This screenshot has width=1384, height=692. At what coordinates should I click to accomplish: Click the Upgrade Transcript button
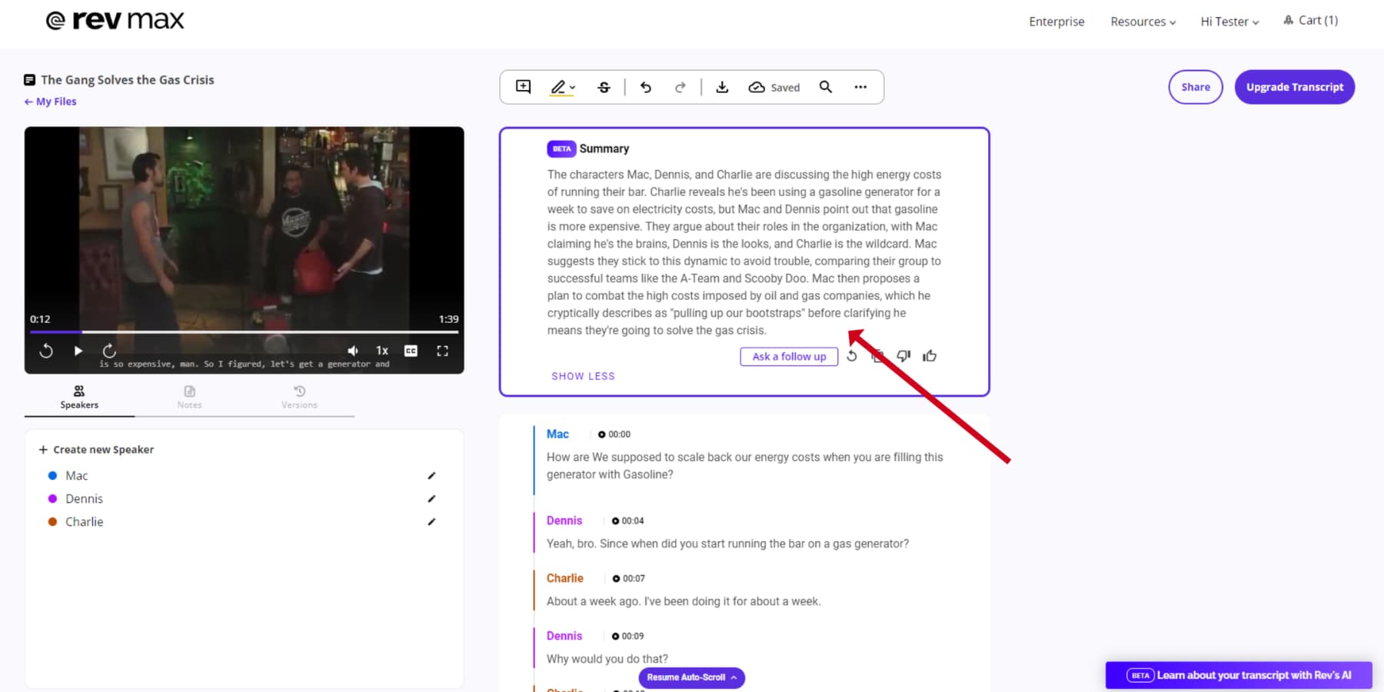1294,87
